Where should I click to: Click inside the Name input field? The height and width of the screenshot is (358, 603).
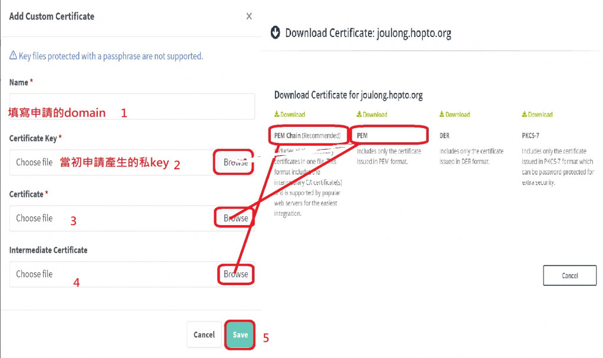132,106
